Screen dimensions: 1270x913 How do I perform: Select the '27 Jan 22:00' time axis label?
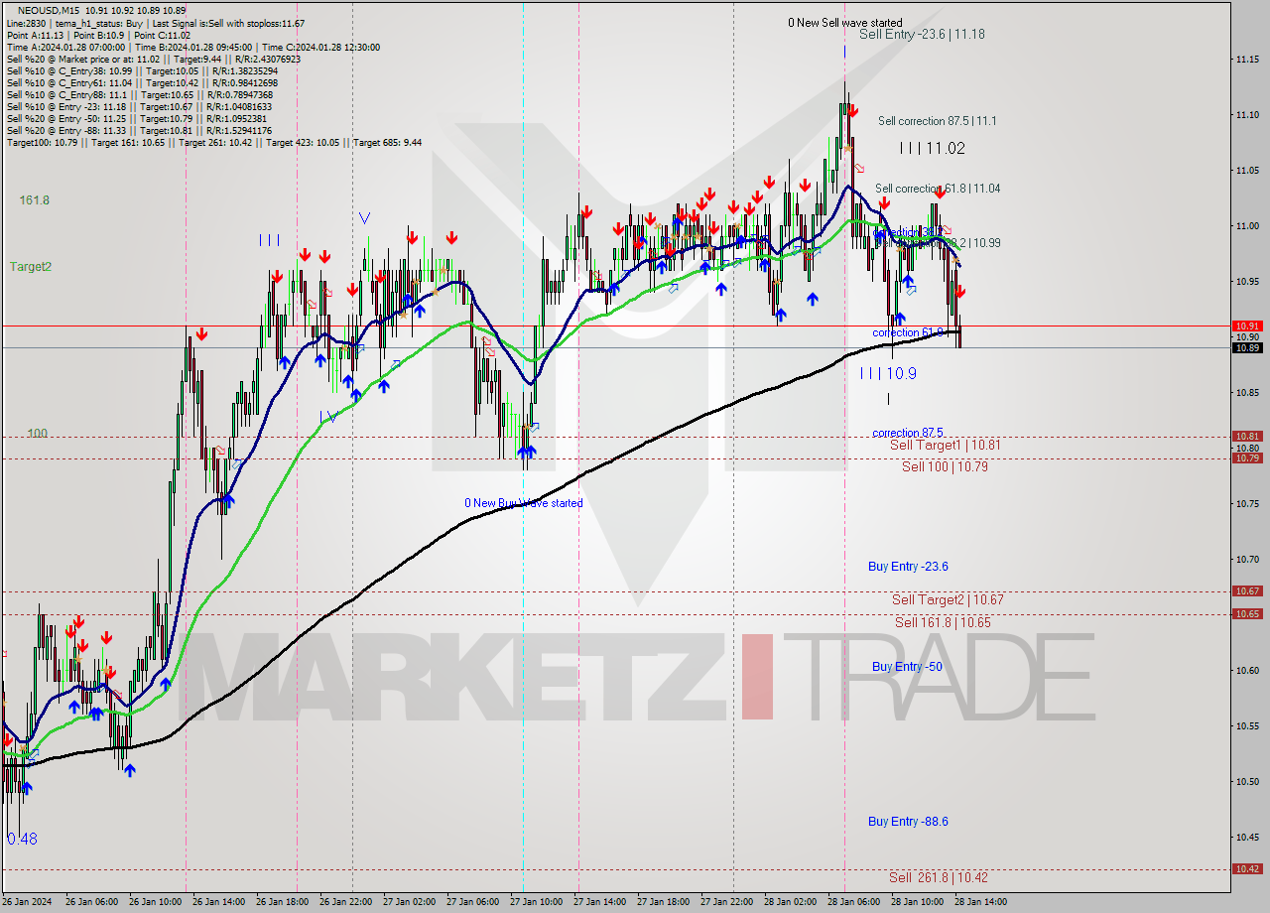(725, 902)
